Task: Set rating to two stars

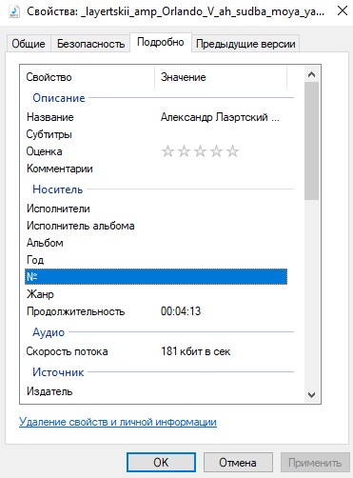Action: pyautogui.click(x=184, y=151)
